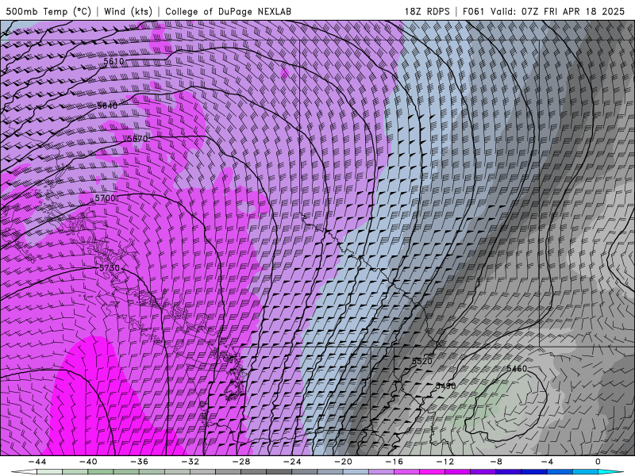Click the 5700 contour label
The image size is (635, 476).
click(x=105, y=198)
